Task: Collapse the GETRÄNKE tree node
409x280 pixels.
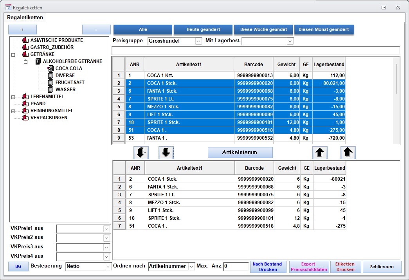Action: [x=14, y=55]
